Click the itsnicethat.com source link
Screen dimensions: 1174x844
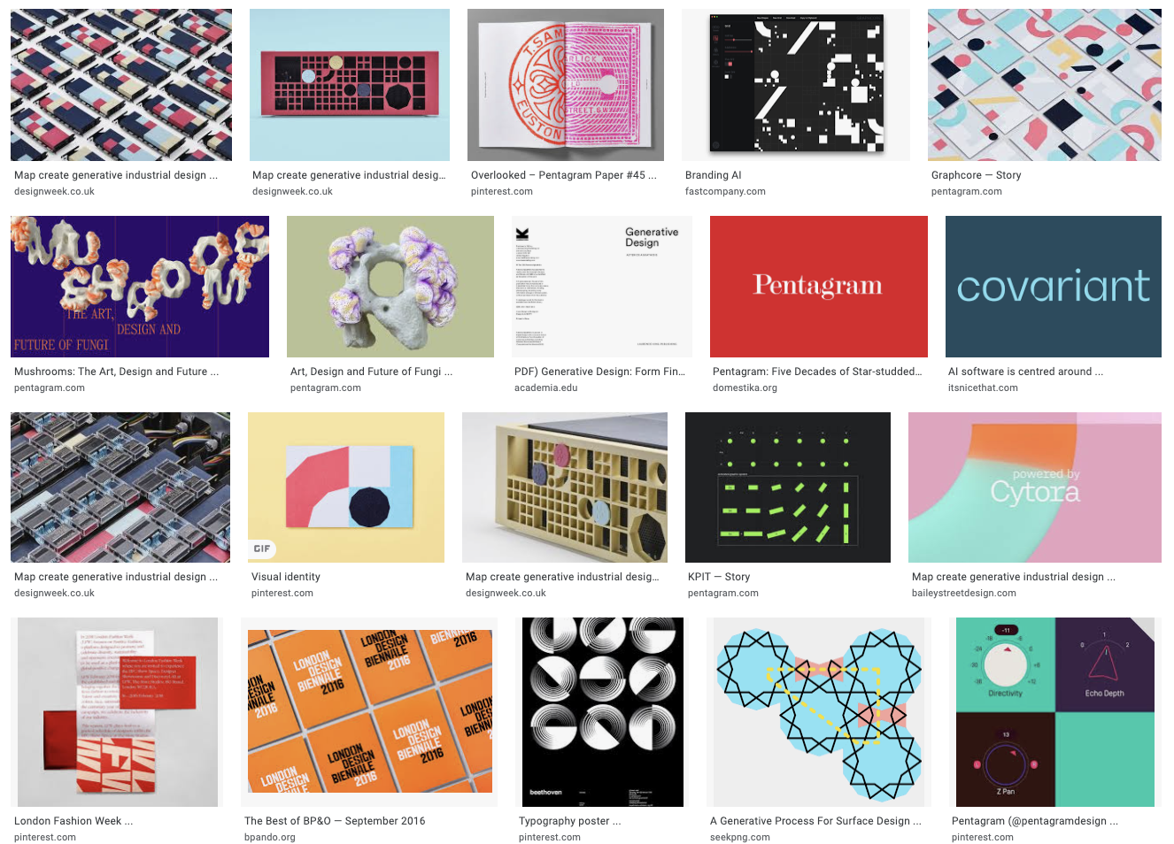(x=983, y=387)
